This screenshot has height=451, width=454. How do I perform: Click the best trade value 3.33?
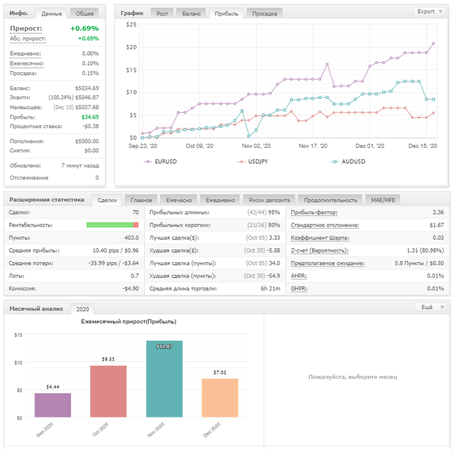pyautogui.click(x=274, y=238)
